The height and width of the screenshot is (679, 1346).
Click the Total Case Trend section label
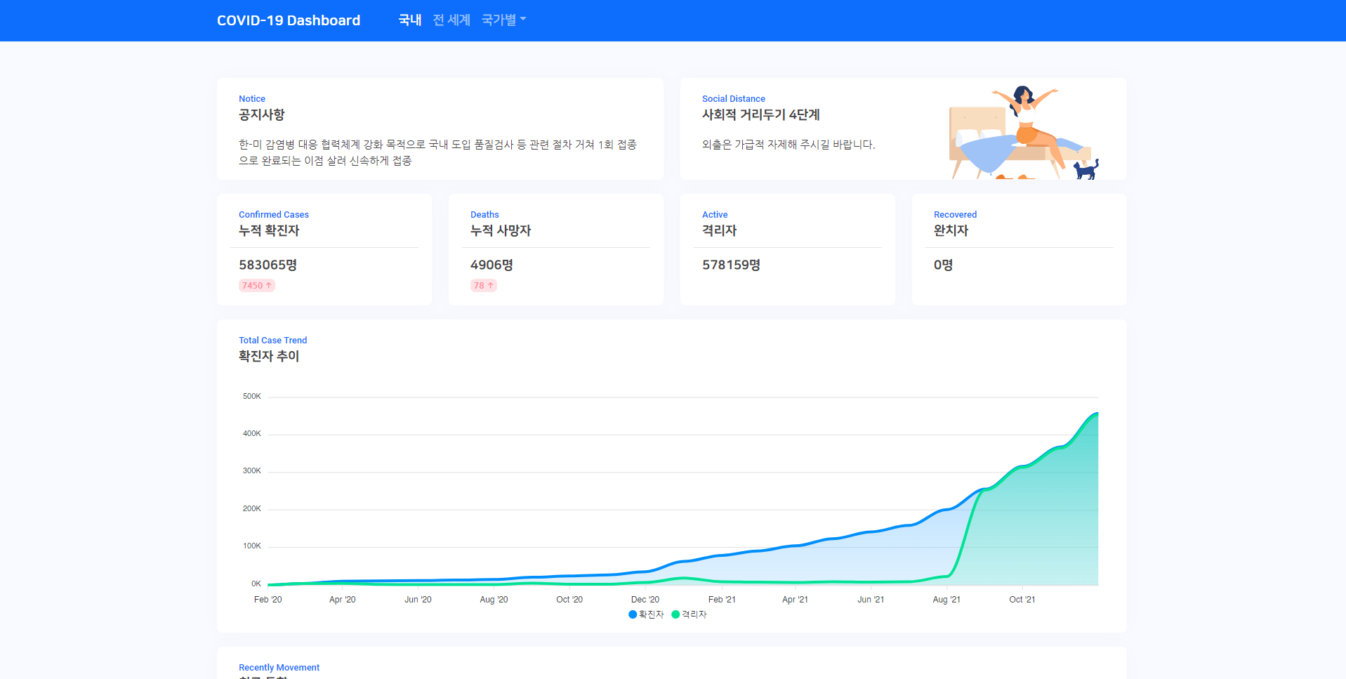click(x=272, y=340)
